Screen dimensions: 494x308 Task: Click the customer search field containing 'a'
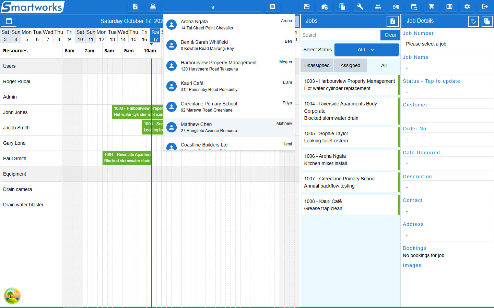click(213, 7)
